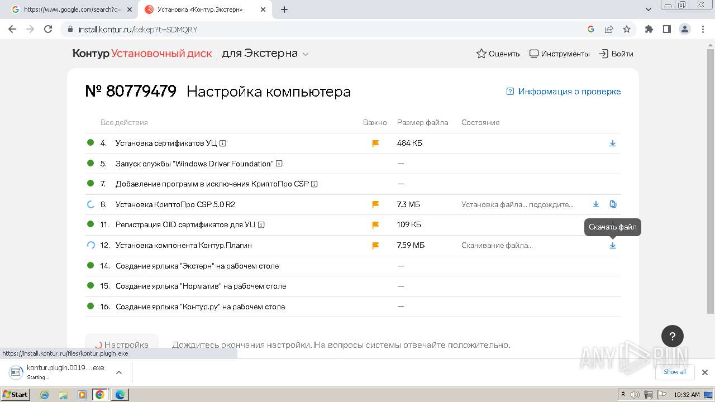Click the 'Размер файла' column header
Viewport: 715px width, 402px height.
[422, 122]
